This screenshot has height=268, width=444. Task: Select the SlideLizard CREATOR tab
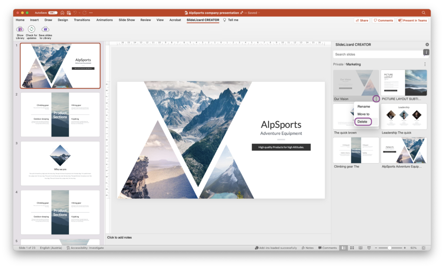pos(203,20)
